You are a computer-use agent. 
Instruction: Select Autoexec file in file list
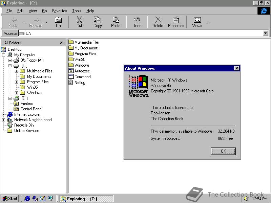click(x=79, y=71)
